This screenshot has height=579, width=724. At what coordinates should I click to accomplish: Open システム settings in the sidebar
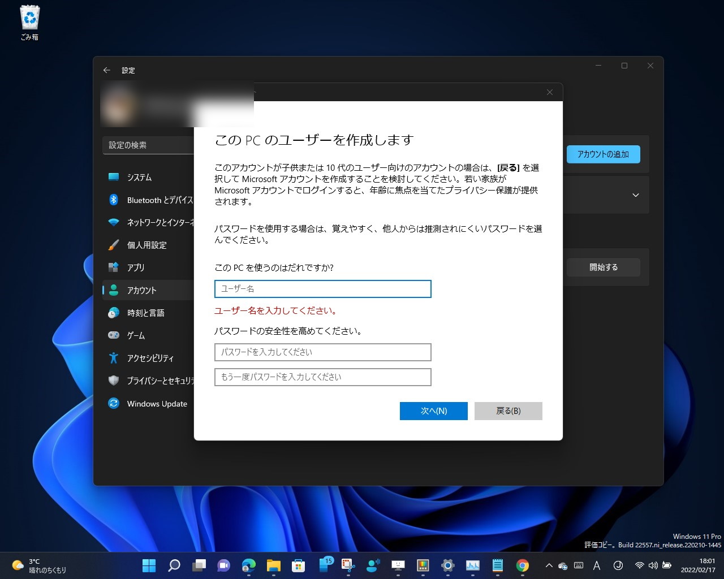coord(139,177)
